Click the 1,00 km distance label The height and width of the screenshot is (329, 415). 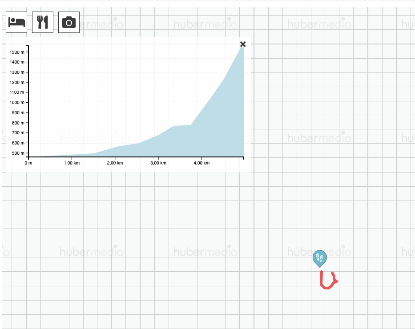click(72, 163)
